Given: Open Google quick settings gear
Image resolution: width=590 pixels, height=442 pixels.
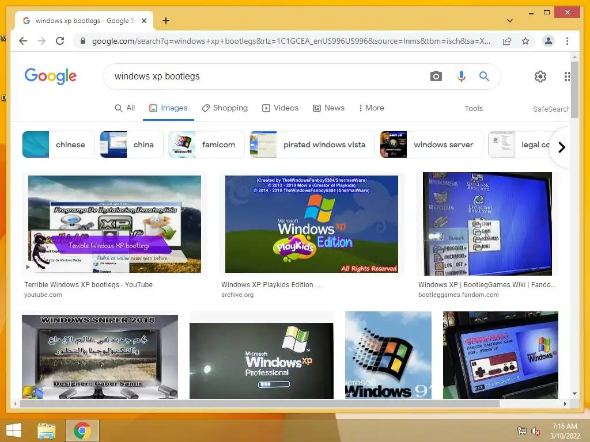Looking at the screenshot, I should (x=540, y=77).
